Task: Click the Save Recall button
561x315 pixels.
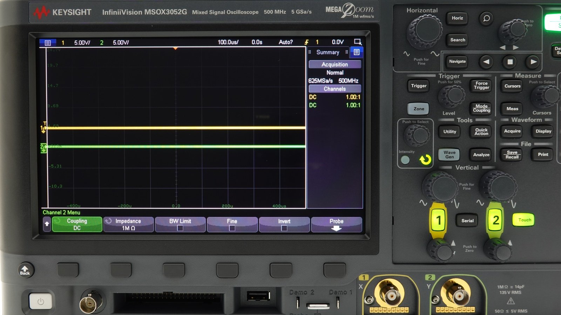Action: 512,155
